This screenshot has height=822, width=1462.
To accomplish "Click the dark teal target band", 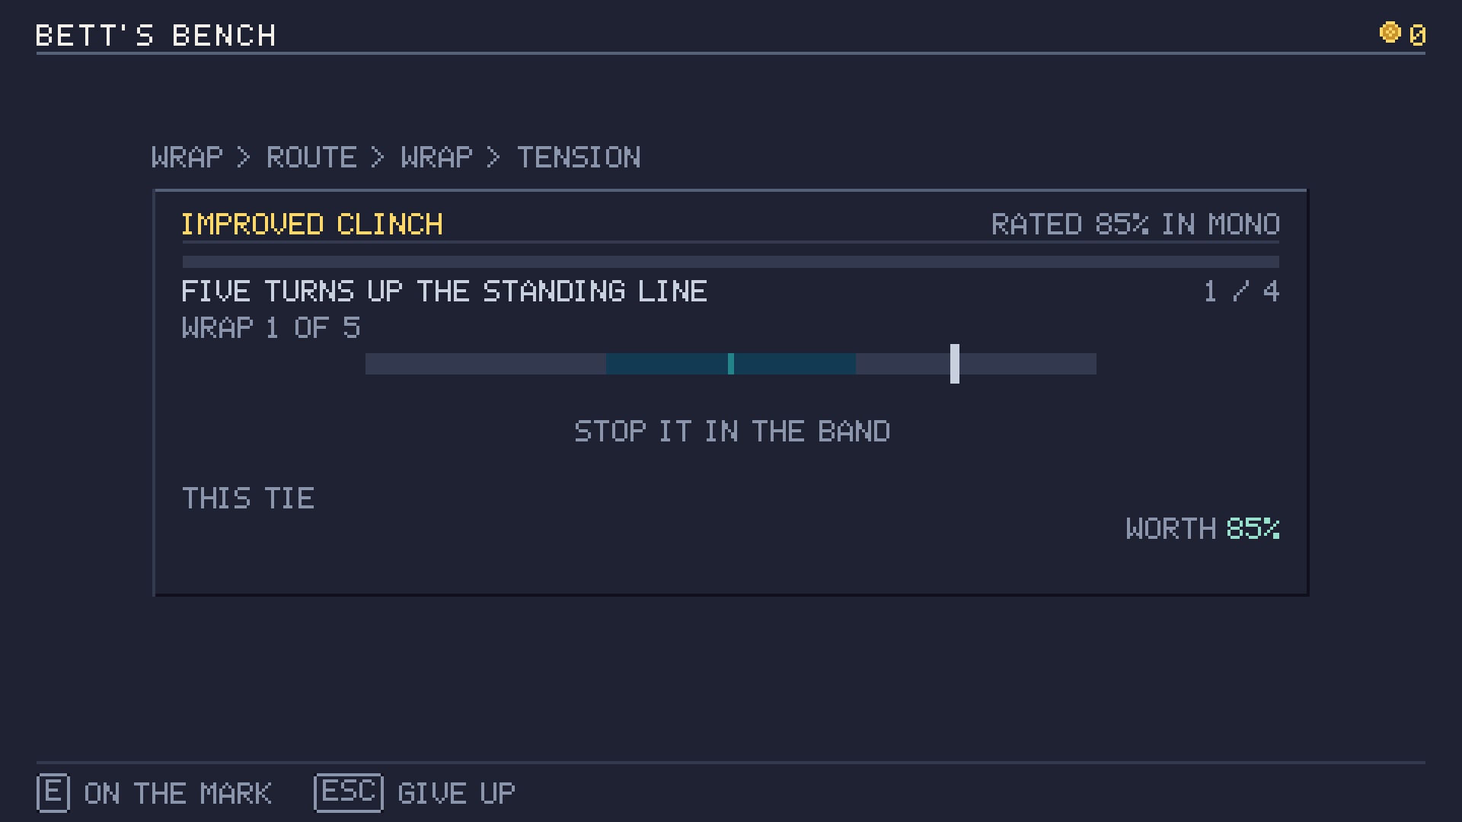I will [x=731, y=364].
